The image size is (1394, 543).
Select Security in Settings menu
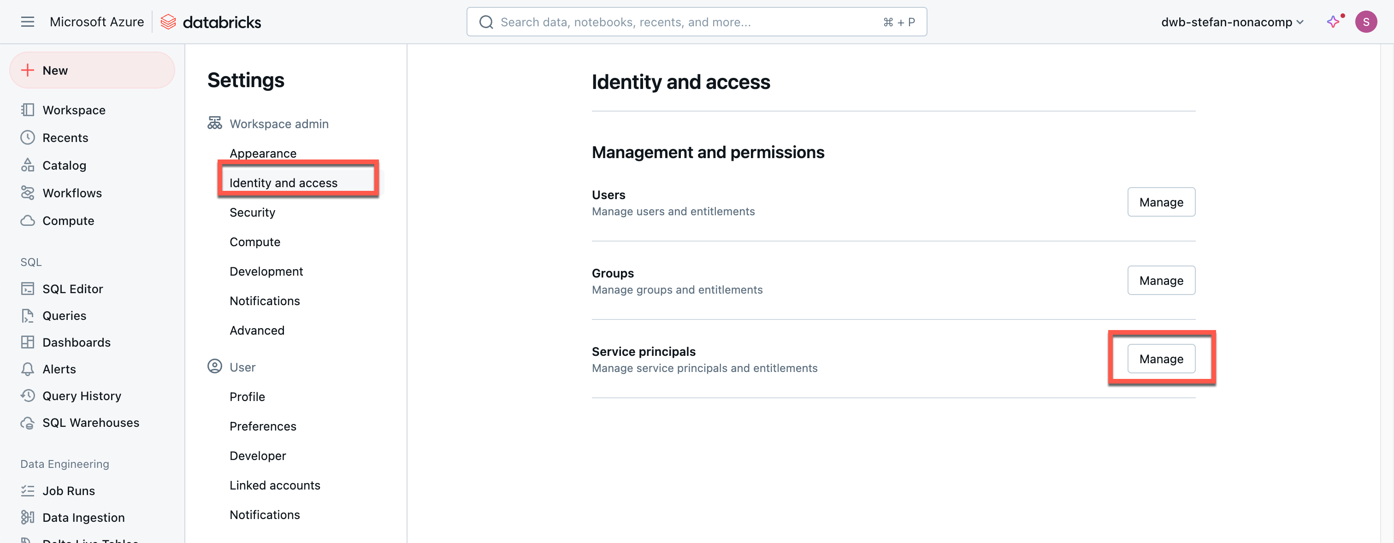coord(252,212)
